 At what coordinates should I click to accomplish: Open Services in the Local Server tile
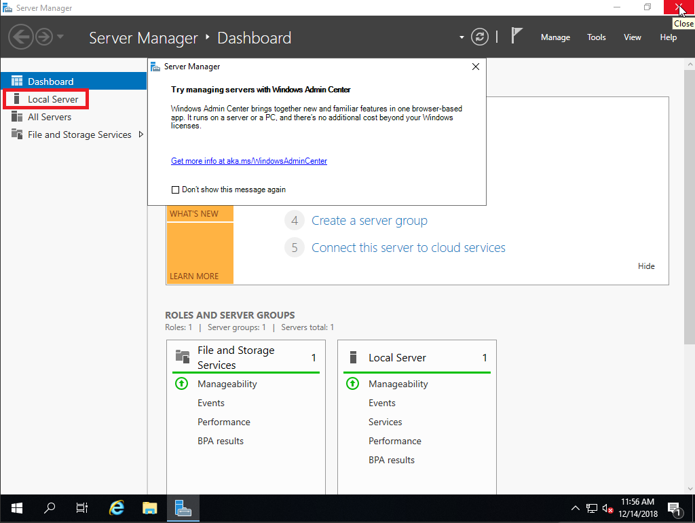386,422
